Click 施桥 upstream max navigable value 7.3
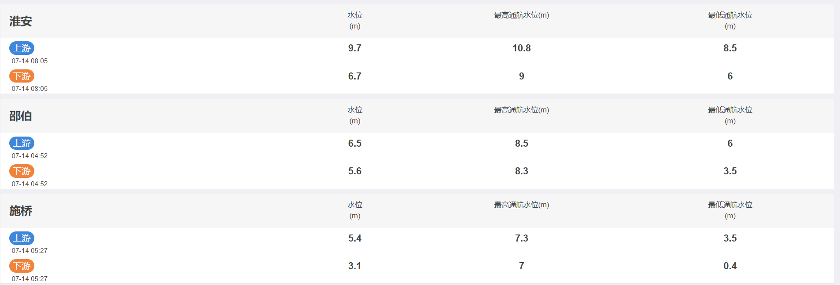Viewport: 840px width, 285px height. 521,238
